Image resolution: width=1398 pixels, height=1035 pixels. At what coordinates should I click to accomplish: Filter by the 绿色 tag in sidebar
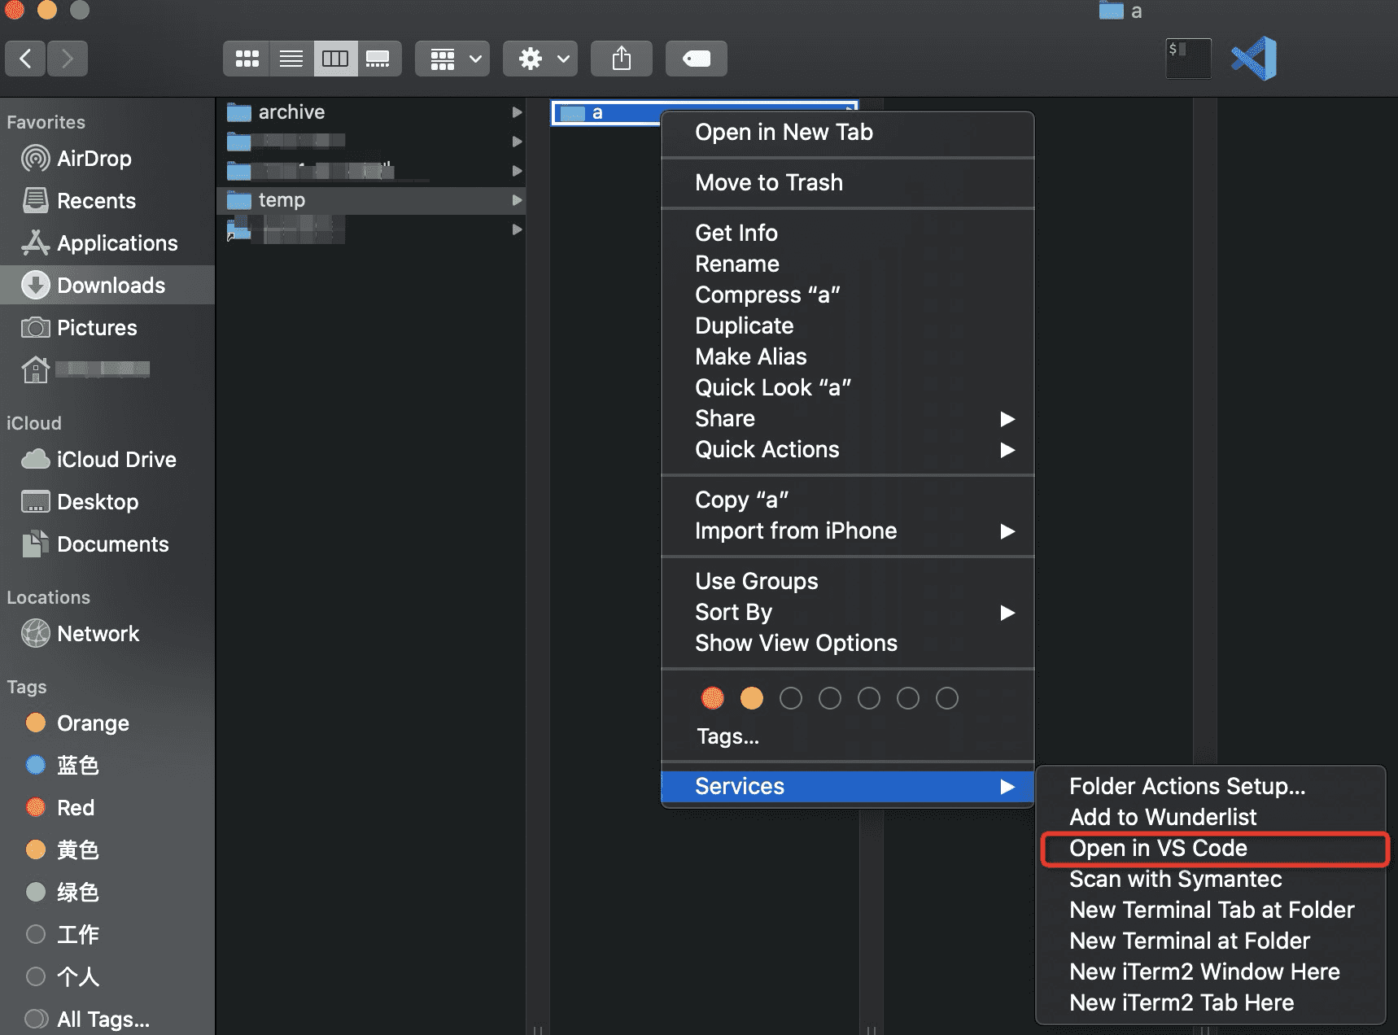[x=107, y=893]
